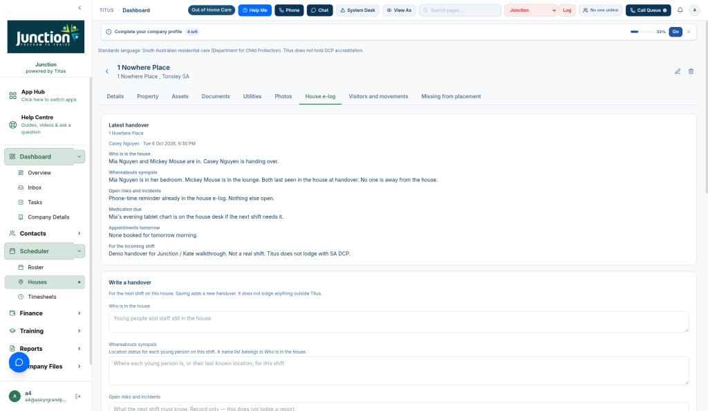This screenshot has height=411, width=708.
Task: Click the notifications bell icon
Action: pyautogui.click(x=680, y=10)
